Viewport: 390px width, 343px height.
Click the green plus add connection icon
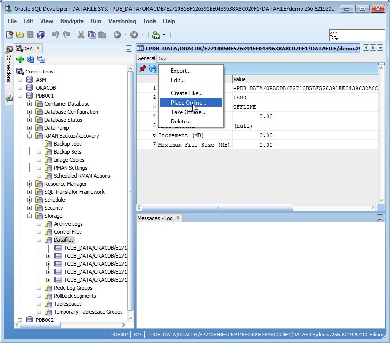click(20, 59)
